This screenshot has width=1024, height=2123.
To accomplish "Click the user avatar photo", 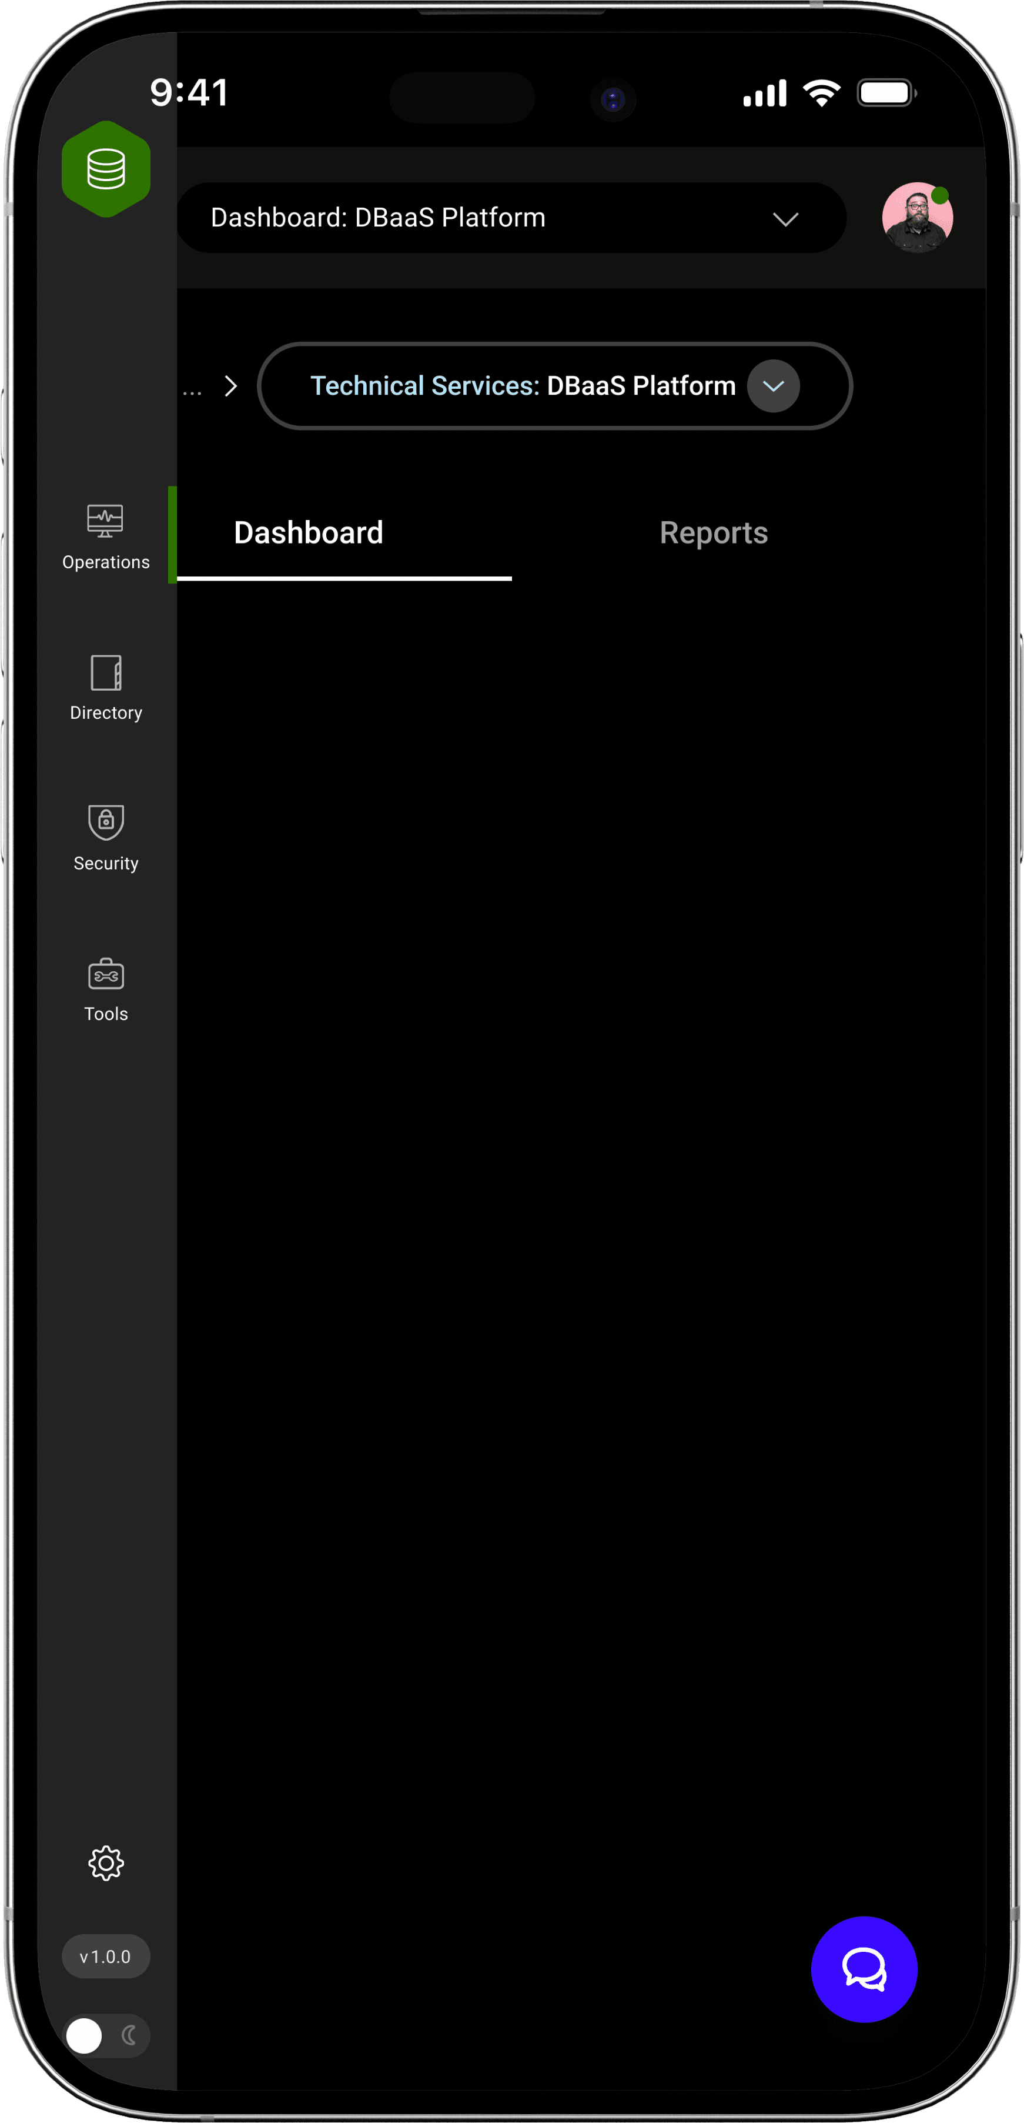I will tap(917, 218).
